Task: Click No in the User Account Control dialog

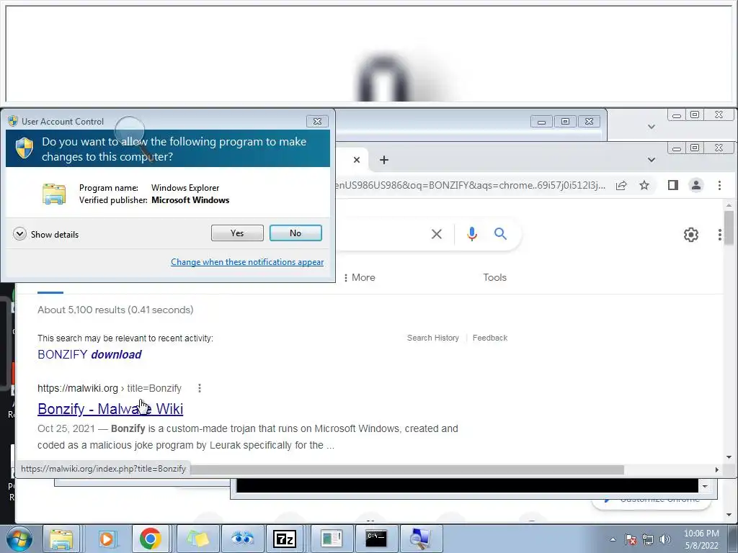Action: click(295, 233)
